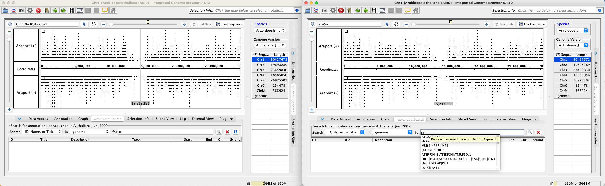The width and height of the screenshot is (605, 186).
Task: Open the Species dropdown in left window
Action: coord(270,30)
